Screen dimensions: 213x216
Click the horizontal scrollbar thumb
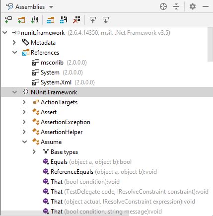coord(65,214)
